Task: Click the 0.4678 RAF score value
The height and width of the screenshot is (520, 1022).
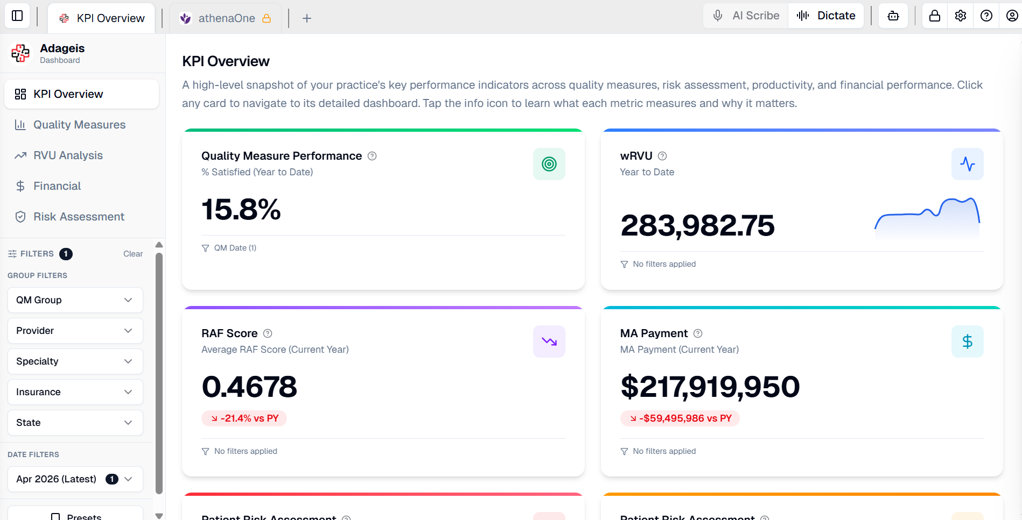Action: pos(249,387)
